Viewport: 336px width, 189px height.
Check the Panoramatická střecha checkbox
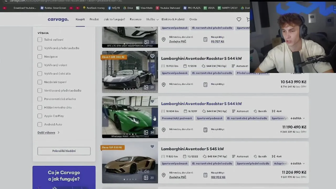click(x=40, y=99)
